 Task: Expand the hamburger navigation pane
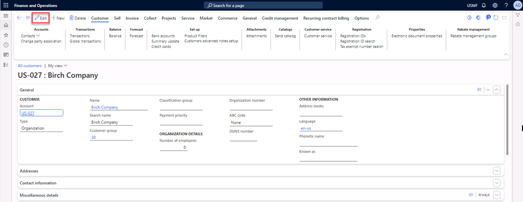[6, 15]
